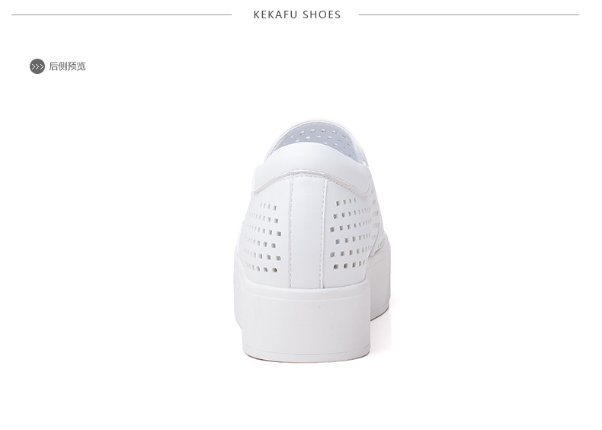Viewport: 602px width, 430px height.
Task: Open the white shoe rear-view image
Action: click(x=312, y=242)
